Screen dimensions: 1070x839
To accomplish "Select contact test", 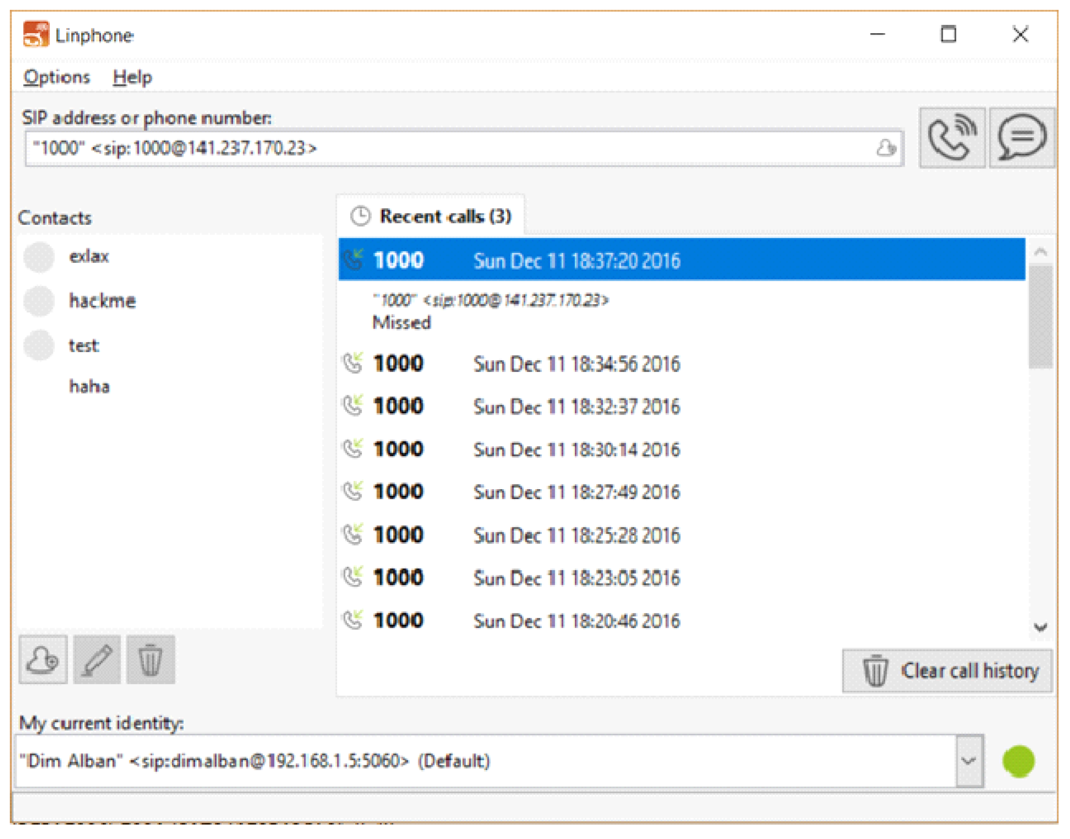I will click(x=84, y=346).
